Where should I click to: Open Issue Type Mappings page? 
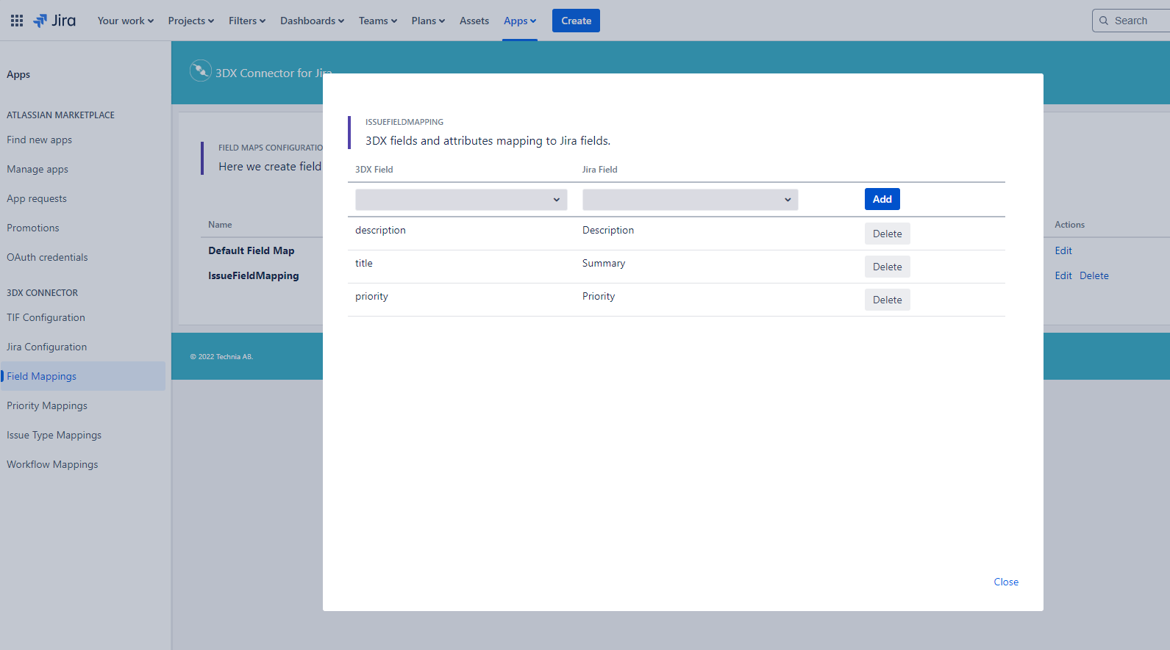coord(54,435)
